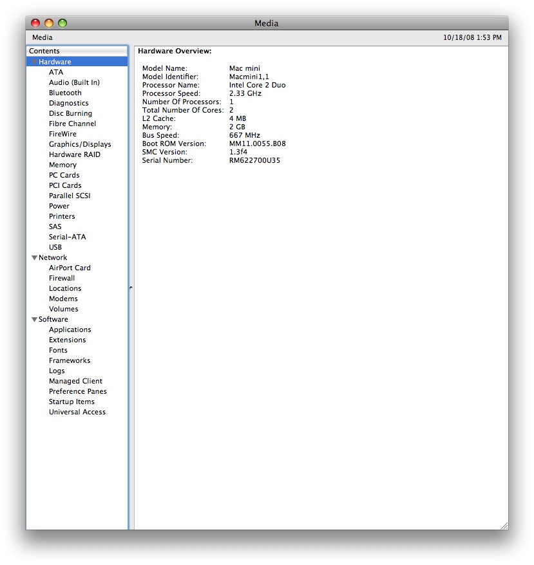
Task: Select the SAS entry
Action: [55, 227]
